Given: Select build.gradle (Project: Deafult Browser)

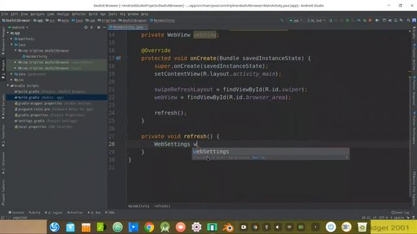Looking at the screenshot, I should tap(51, 92).
